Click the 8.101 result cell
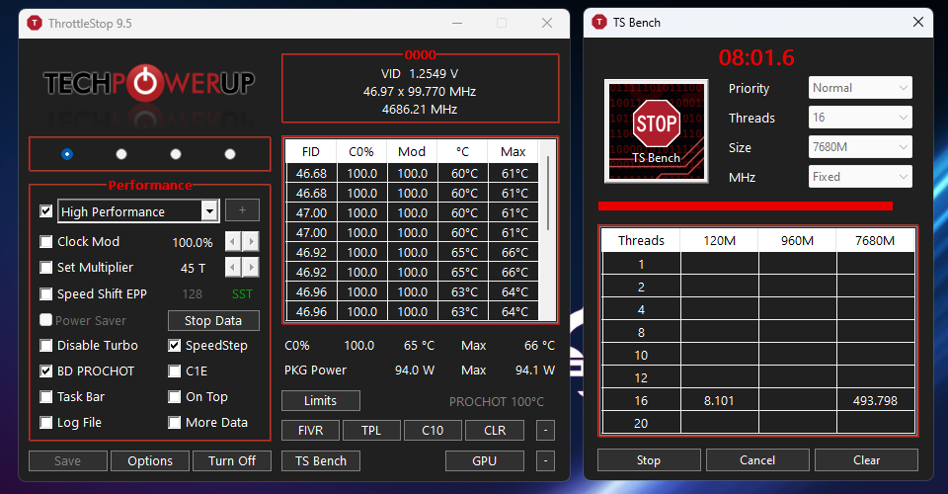The height and width of the screenshot is (494, 948). tap(720, 400)
